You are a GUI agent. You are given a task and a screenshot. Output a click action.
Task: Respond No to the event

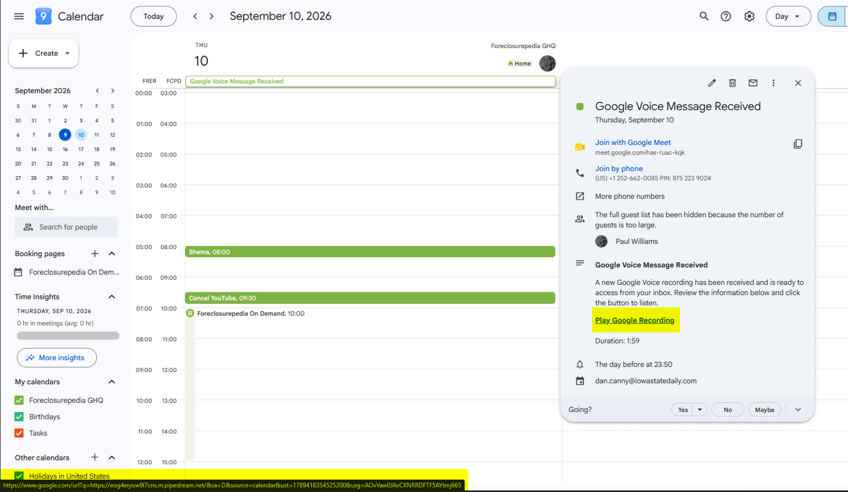(727, 410)
